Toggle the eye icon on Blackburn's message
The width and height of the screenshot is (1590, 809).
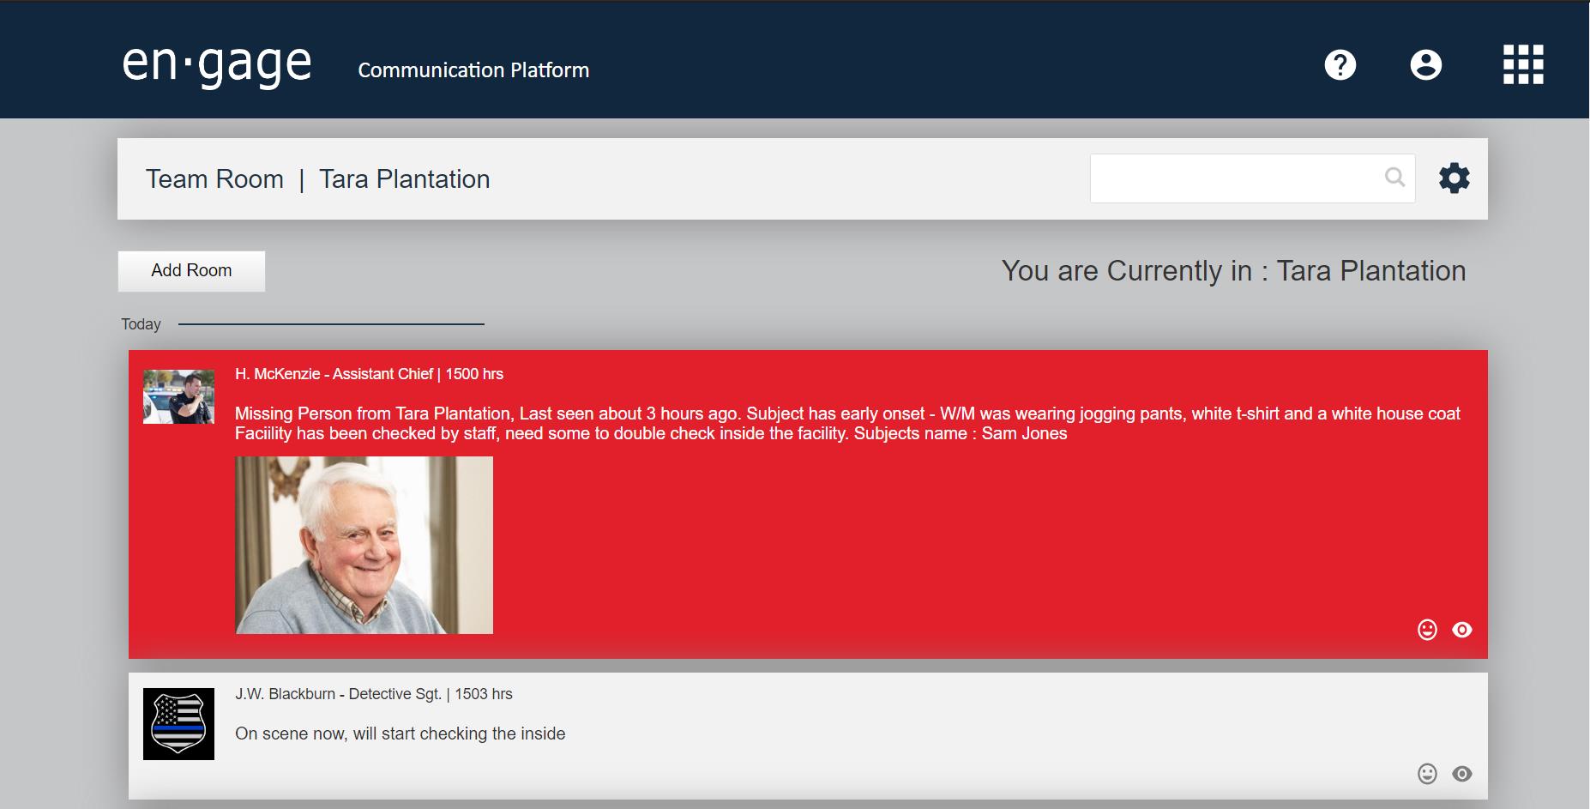coord(1462,774)
